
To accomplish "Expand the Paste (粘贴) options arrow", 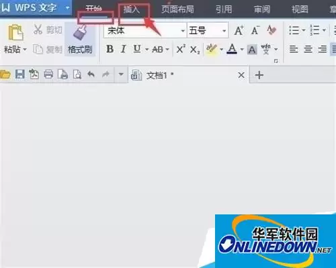I will tap(25, 50).
